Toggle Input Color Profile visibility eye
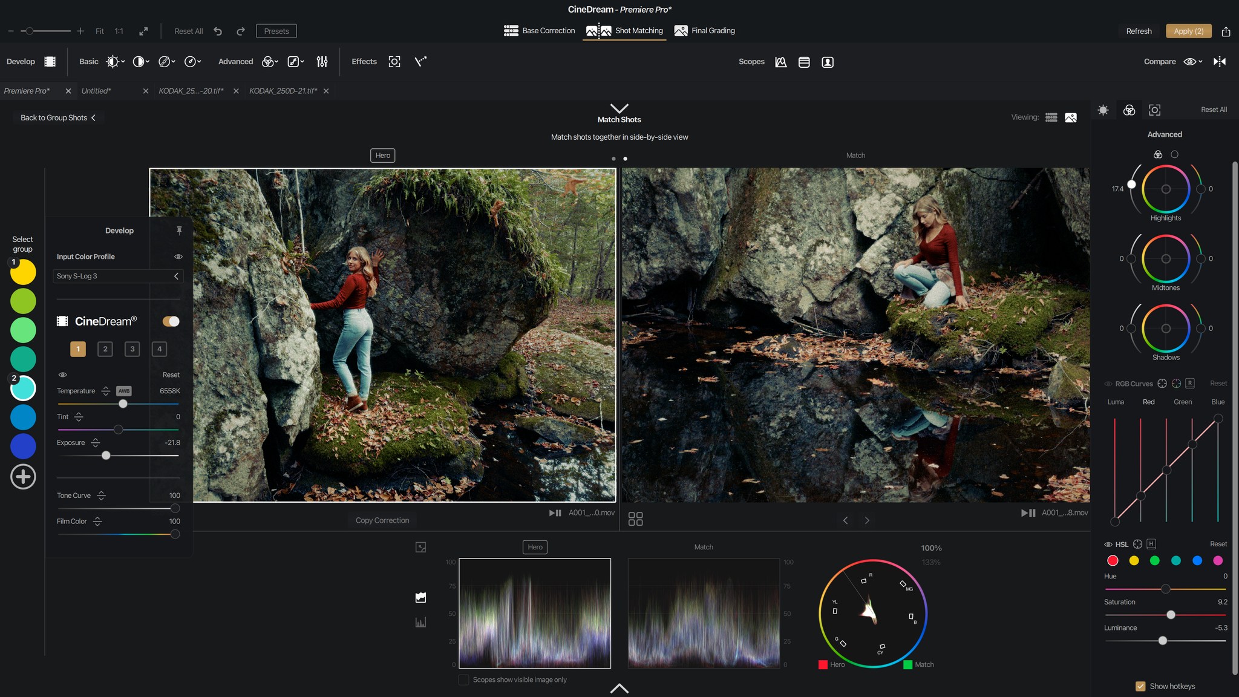 tap(178, 257)
